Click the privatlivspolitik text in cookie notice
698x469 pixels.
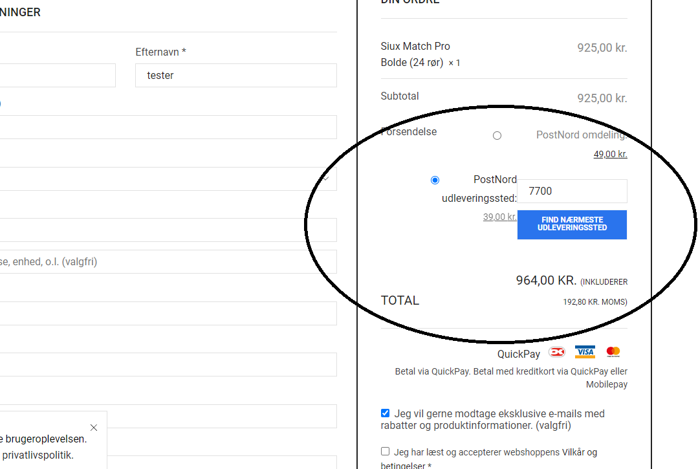[x=38, y=455]
